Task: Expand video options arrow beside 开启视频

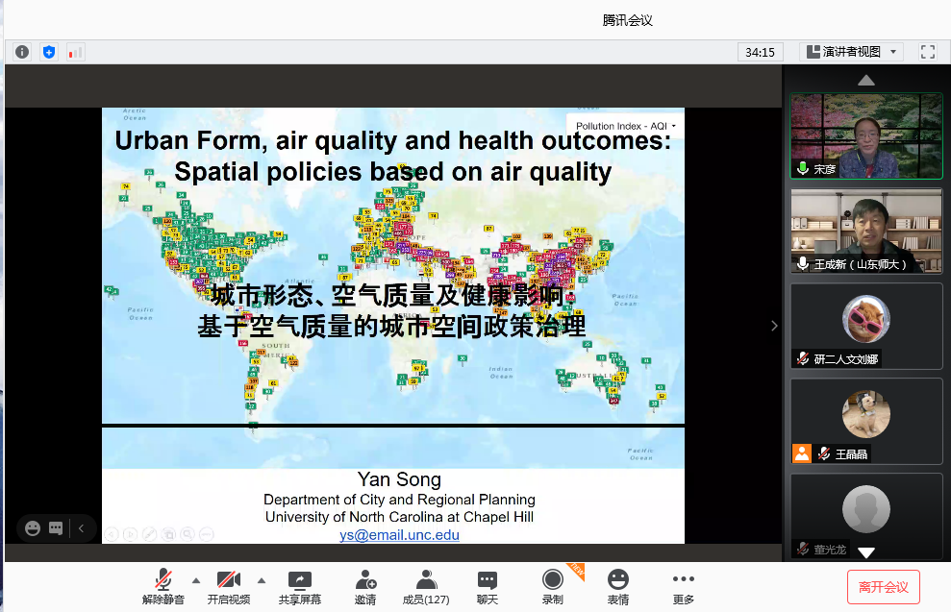Action: tap(262, 580)
